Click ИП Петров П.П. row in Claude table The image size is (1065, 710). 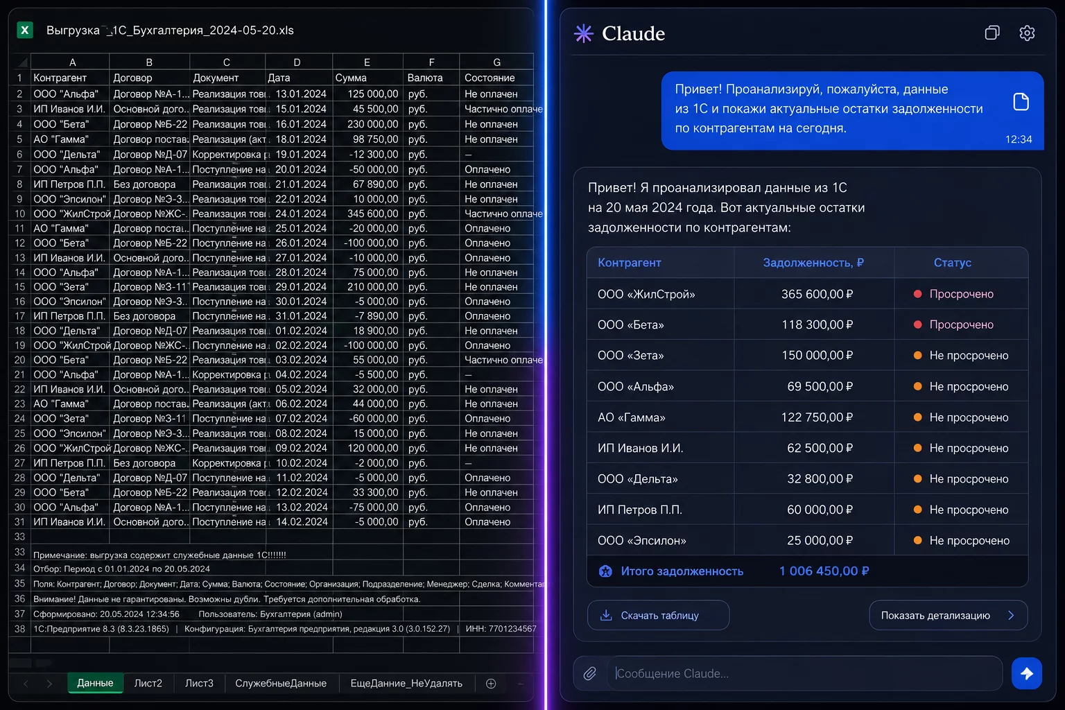point(807,510)
